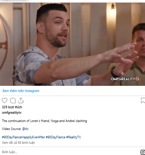Screen dimensions: 145x155
Task: Open #90DayFianceHappilyEverAfter hashtag
Action: pyautogui.click(x=23, y=137)
